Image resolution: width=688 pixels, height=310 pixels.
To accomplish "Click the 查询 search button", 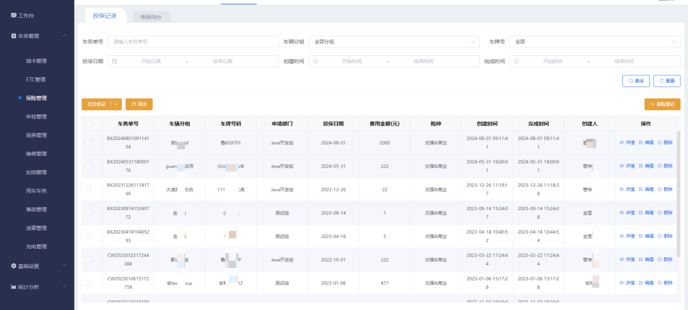I will pos(636,81).
